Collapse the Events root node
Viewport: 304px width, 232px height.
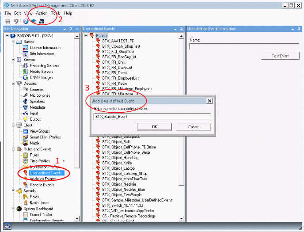(86, 36)
